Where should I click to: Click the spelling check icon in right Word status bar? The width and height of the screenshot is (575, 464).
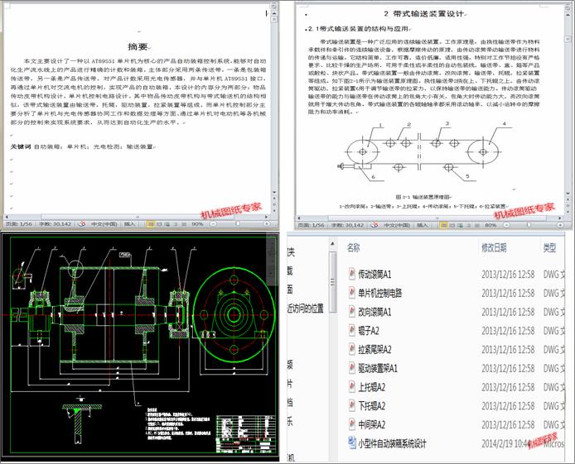click(374, 225)
